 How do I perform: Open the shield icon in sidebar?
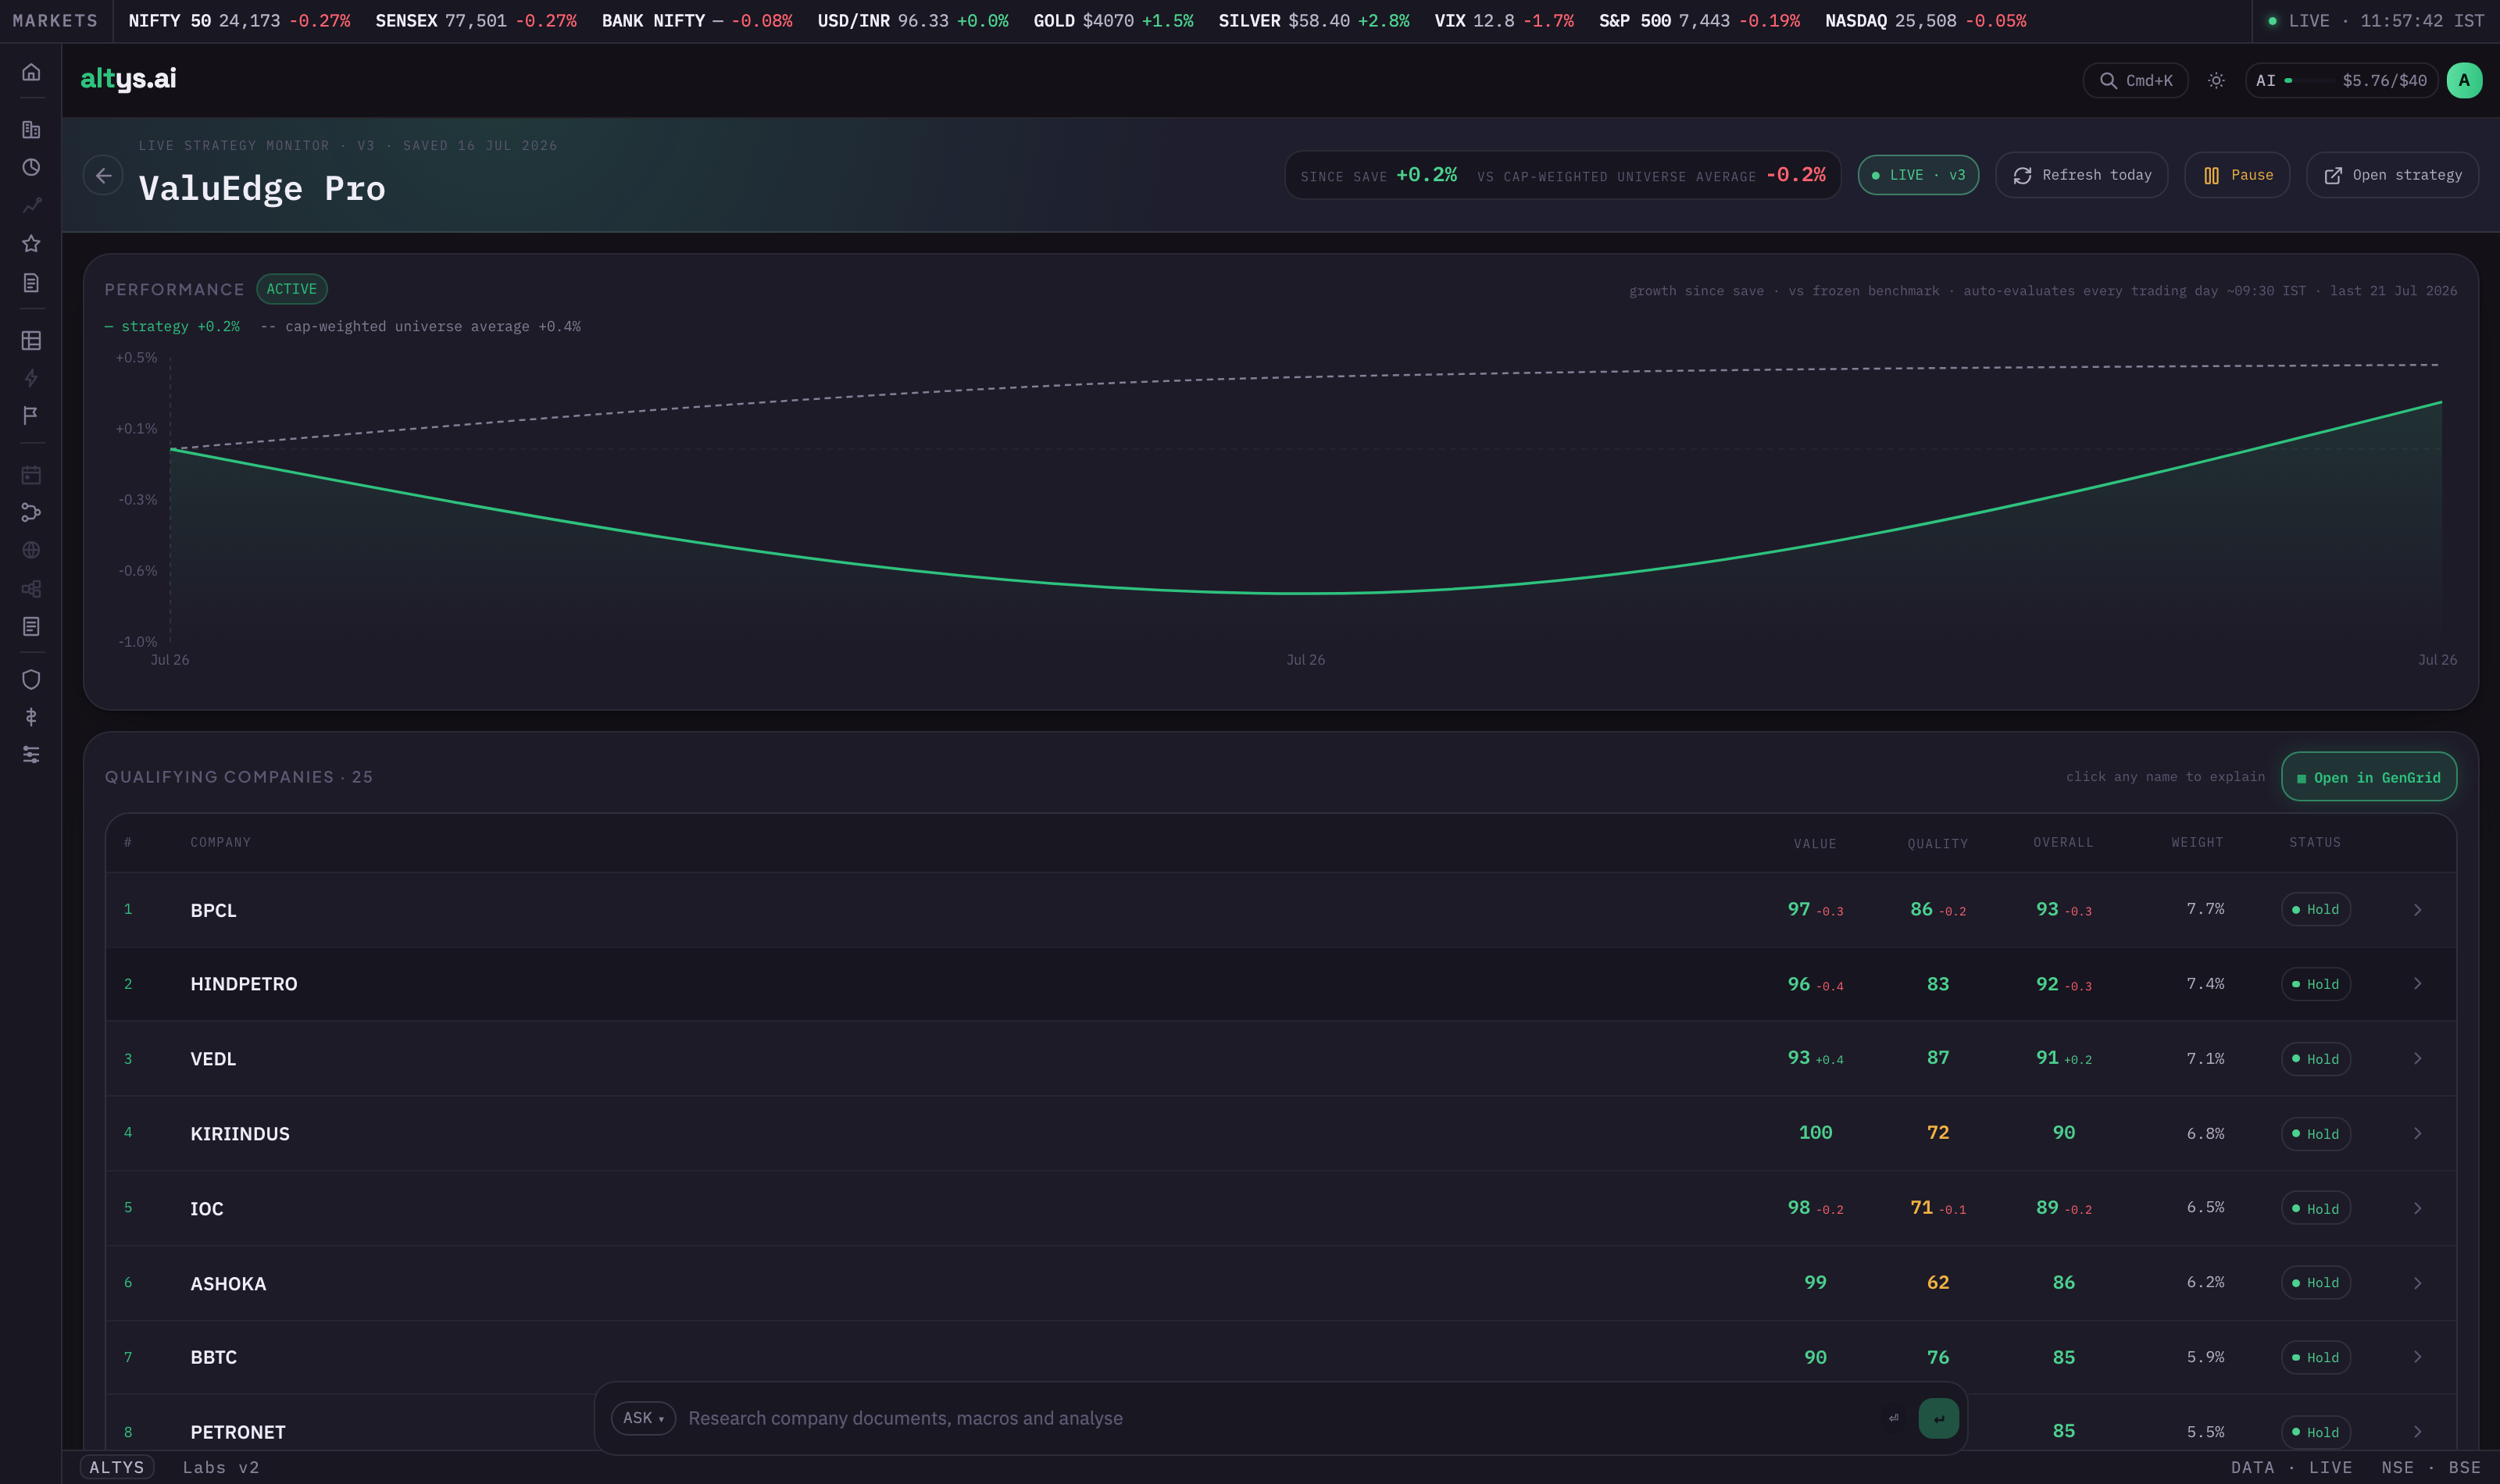[31, 680]
